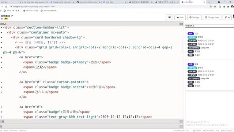234x132 pixels.
Task: Close the A Pen by jhs tab
Action: click(204, 2)
